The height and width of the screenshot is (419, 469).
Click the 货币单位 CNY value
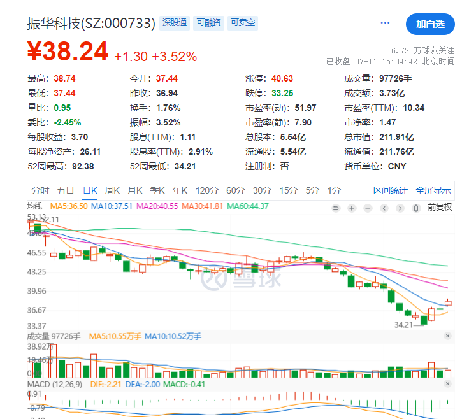click(x=397, y=166)
